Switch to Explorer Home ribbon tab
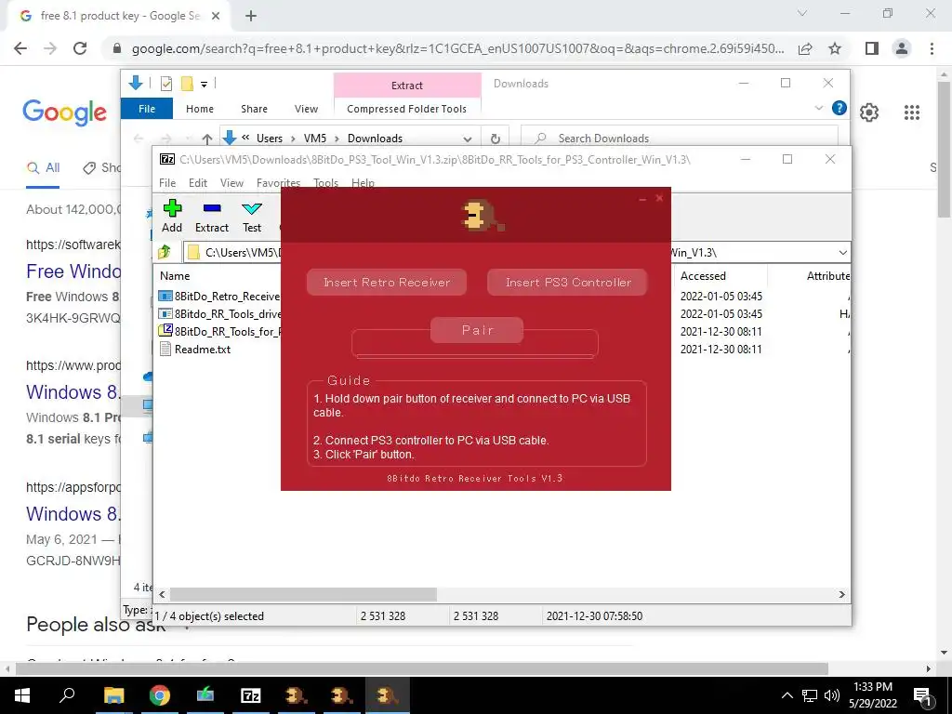 click(x=200, y=109)
